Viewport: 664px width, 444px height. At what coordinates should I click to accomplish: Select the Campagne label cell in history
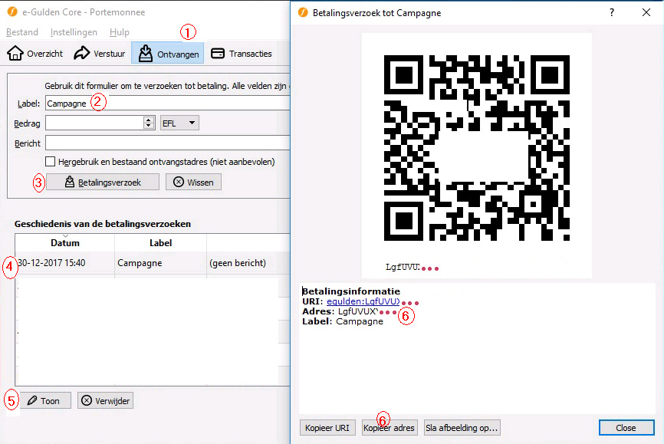click(160, 263)
